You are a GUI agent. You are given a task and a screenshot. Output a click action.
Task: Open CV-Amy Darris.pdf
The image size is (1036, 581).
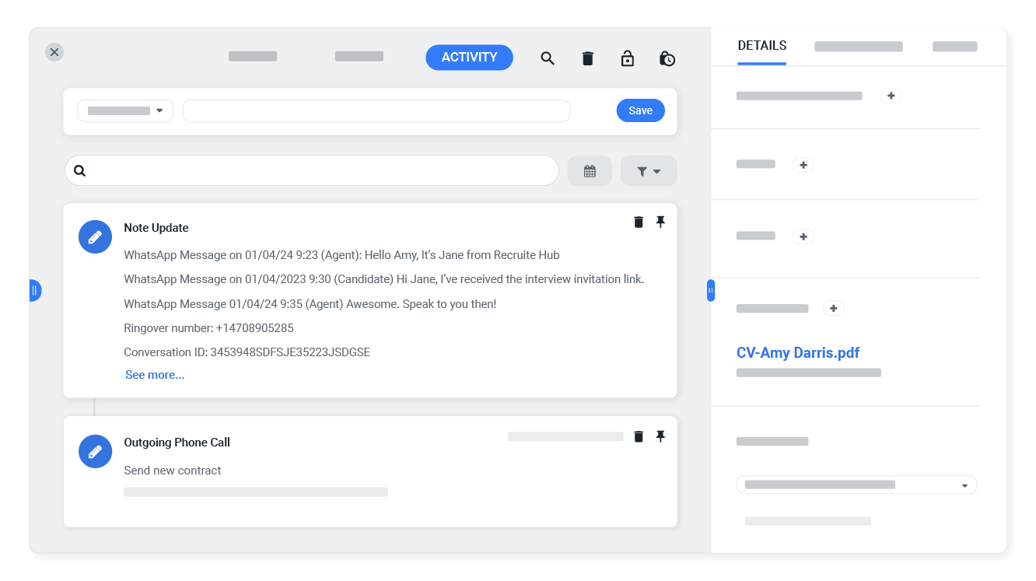pos(798,352)
